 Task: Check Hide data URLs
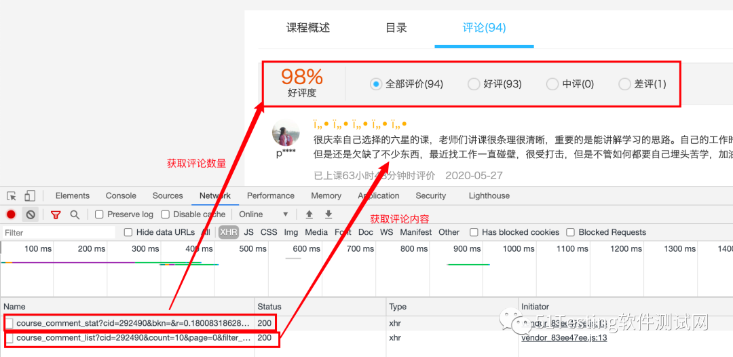point(128,232)
